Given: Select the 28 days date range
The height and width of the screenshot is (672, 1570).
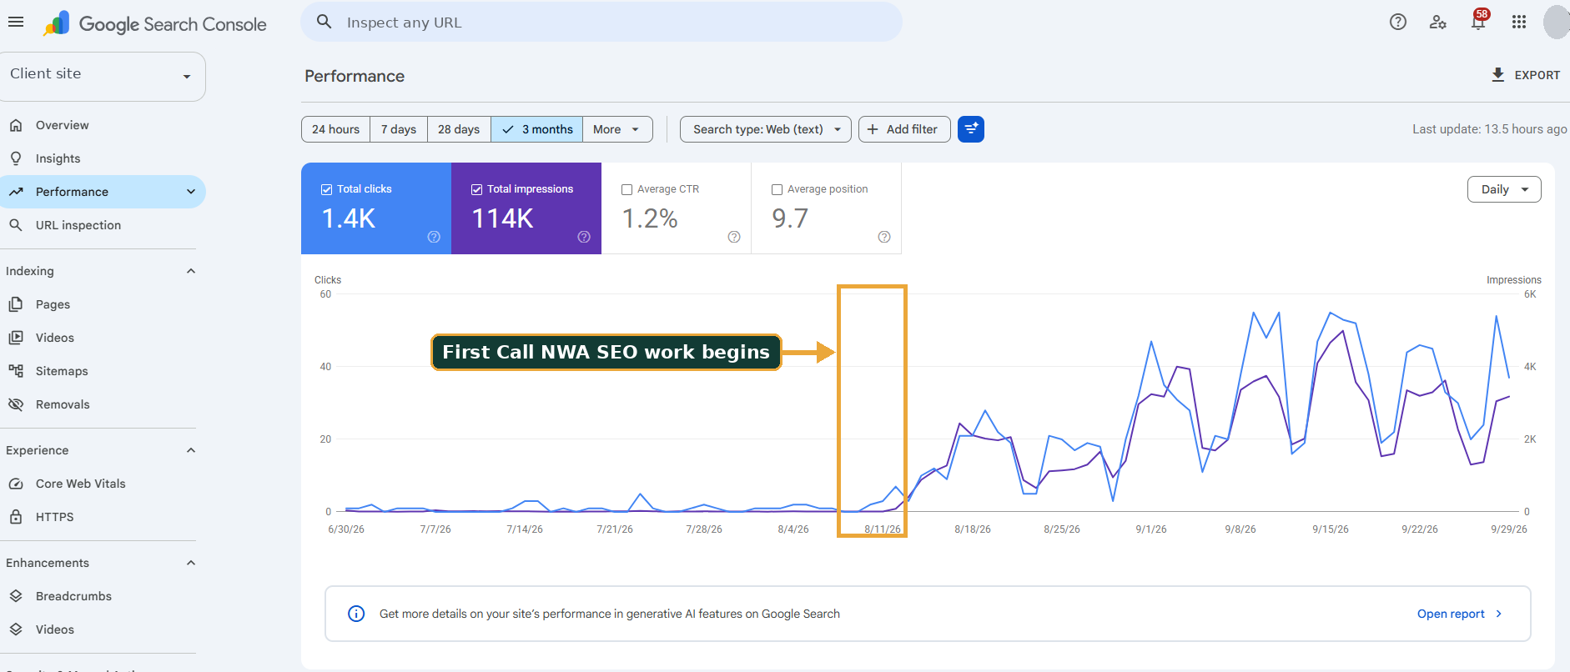Looking at the screenshot, I should [x=459, y=129].
